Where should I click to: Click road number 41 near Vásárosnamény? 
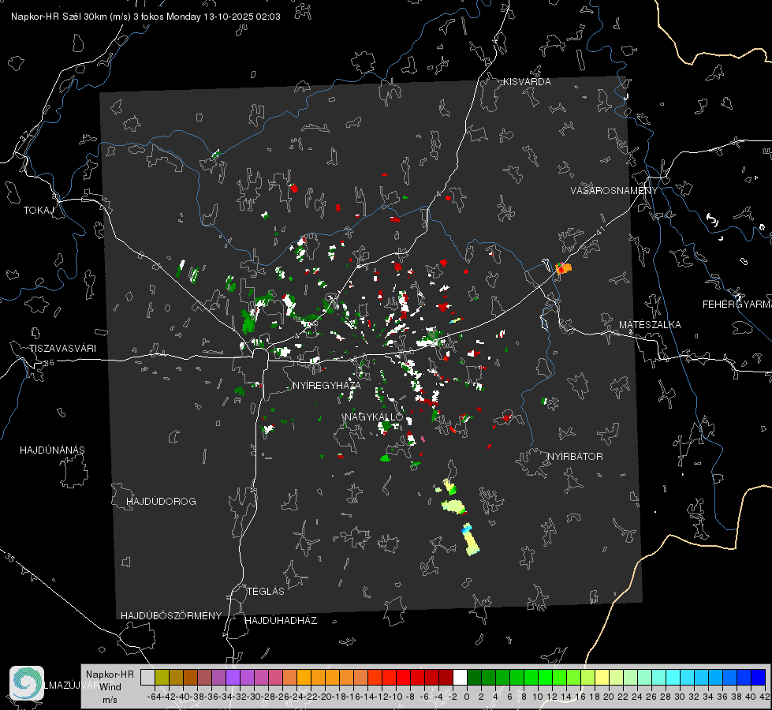pyautogui.click(x=600, y=231)
